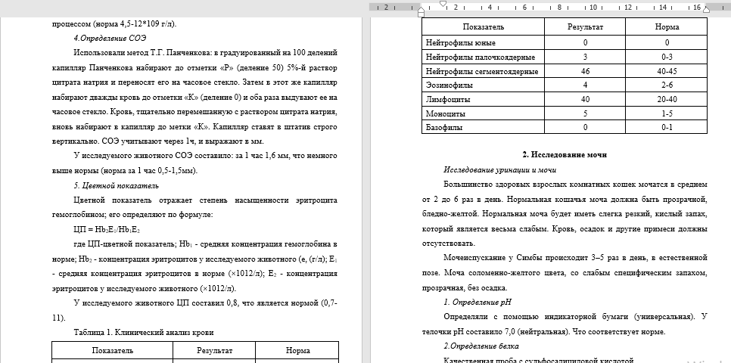Screen dimensions: 731x363
Task: Click the norm value '0-3'
Action: (667, 57)
